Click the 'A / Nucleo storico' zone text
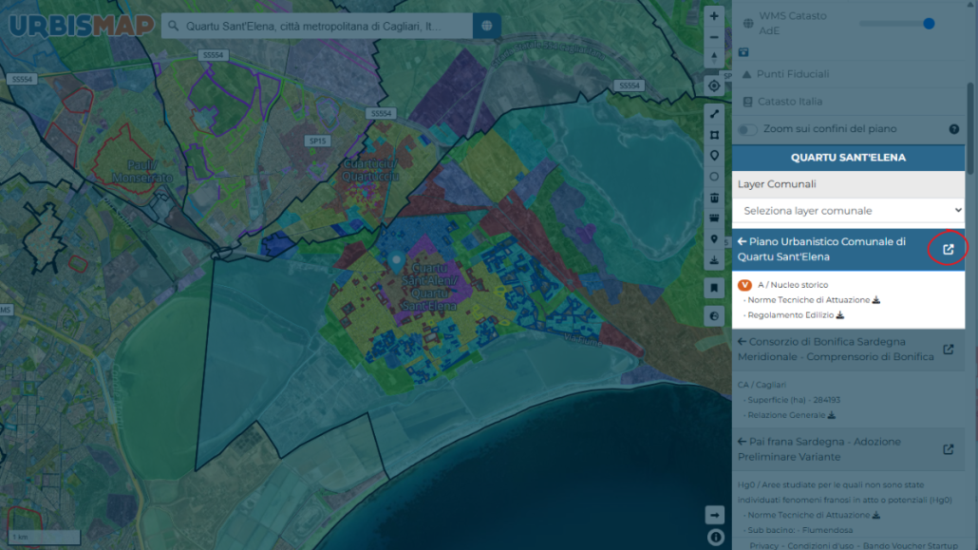The height and width of the screenshot is (550, 978). coord(793,285)
